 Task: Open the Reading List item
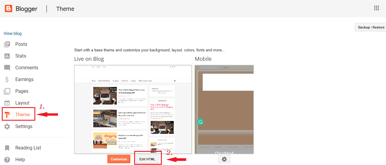28,148
